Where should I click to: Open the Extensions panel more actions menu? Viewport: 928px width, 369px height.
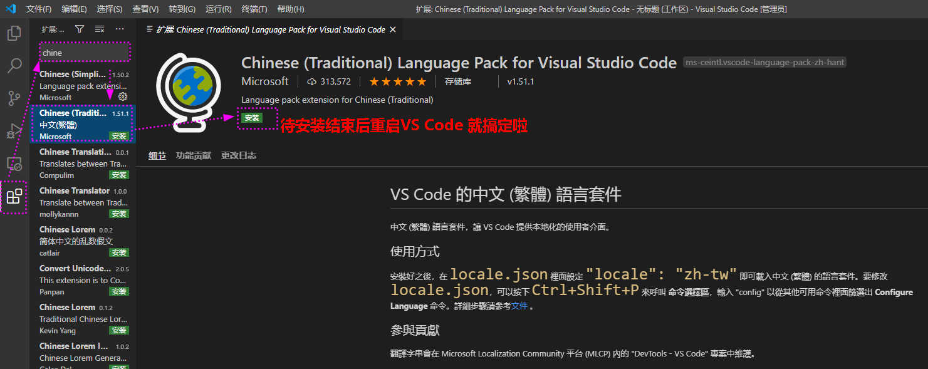click(120, 29)
